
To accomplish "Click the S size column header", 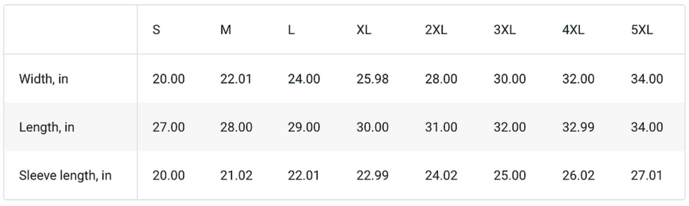I will 156,30.
